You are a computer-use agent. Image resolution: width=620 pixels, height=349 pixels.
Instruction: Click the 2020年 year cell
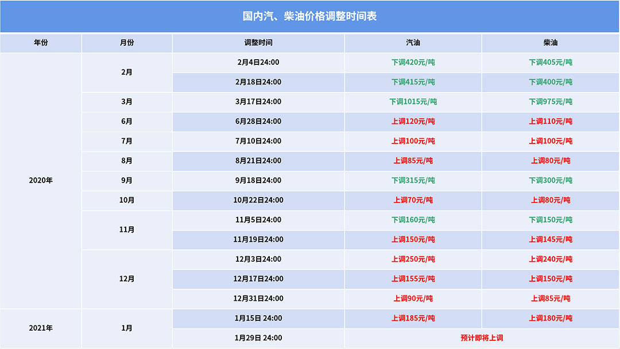click(41, 181)
